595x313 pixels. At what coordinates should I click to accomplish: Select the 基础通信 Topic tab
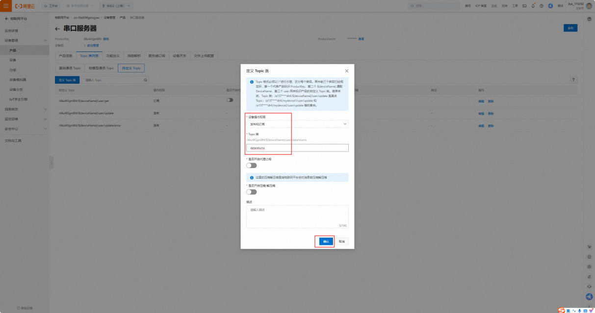(x=70, y=68)
